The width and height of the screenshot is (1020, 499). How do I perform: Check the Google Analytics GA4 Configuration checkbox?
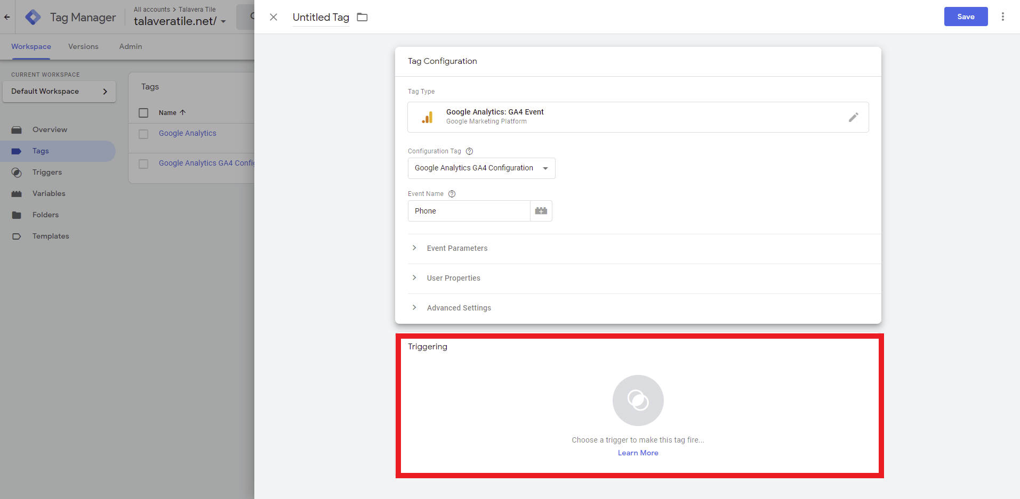point(143,164)
